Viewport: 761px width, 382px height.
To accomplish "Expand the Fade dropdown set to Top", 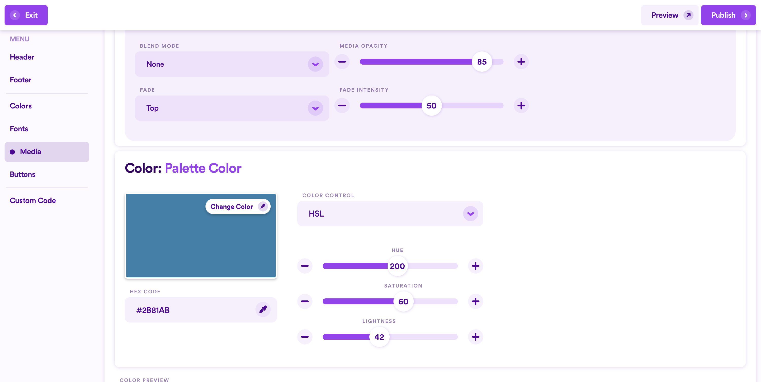I will click(x=232, y=108).
